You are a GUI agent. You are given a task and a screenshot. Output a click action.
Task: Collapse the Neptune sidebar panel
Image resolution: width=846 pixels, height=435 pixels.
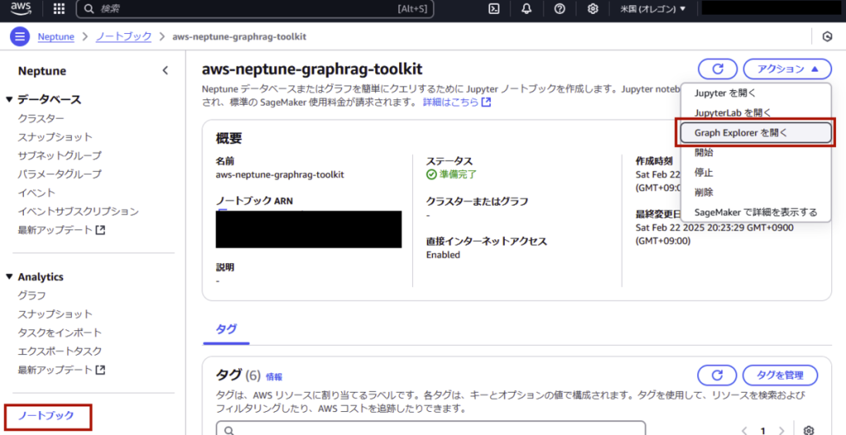tap(165, 71)
